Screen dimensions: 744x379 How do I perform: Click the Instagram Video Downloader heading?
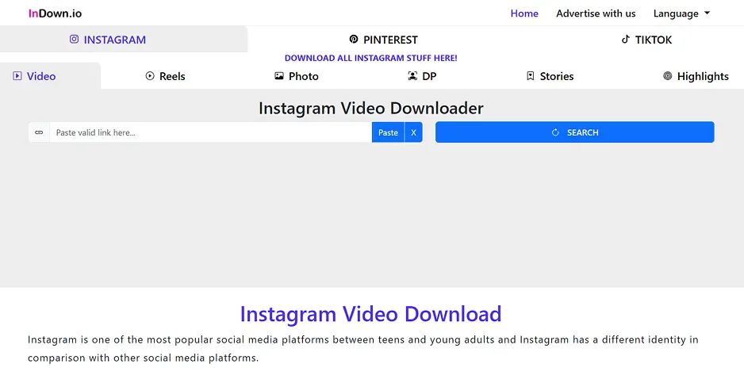pos(371,108)
